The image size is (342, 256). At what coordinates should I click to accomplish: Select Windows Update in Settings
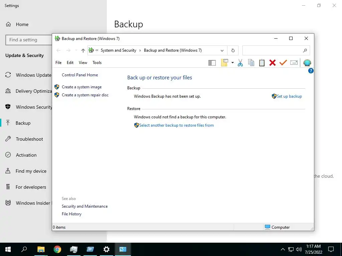[34, 75]
